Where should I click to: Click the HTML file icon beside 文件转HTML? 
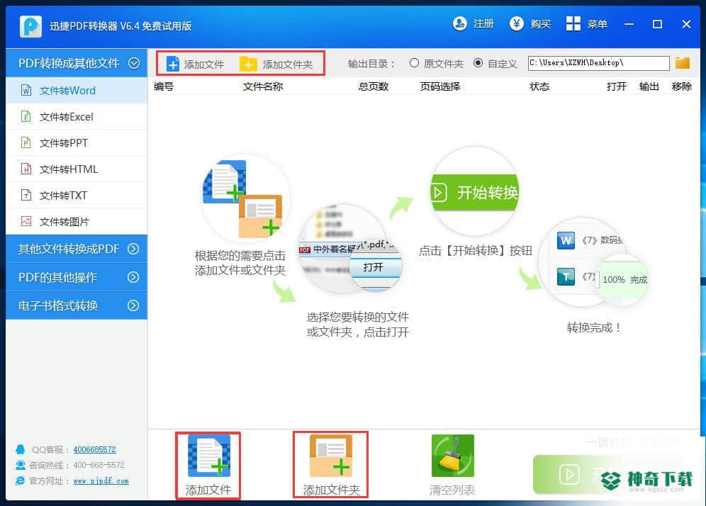[26, 169]
